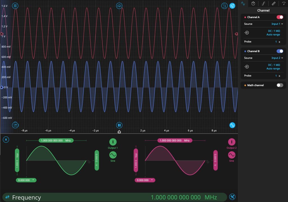Select the Sine waveform shape for Output 1
The width and height of the screenshot is (288, 202).
click(x=113, y=155)
